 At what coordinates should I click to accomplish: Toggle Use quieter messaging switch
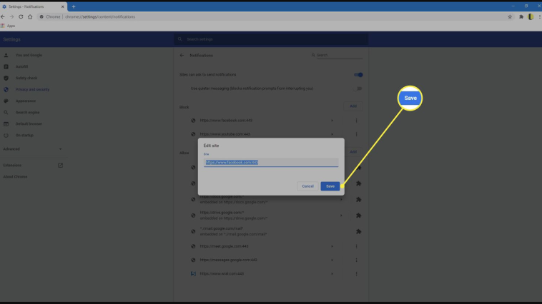coord(358,88)
